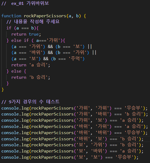150x163 pixels.
Task: Click the line "return 'a 승리';"
Action: (31, 65)
